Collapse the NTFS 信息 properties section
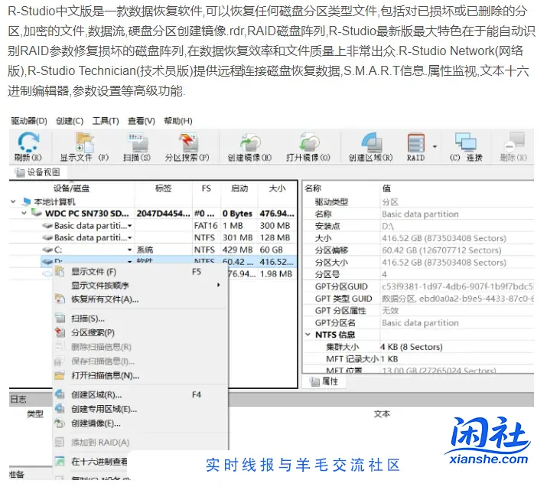 tap(308, 335)
